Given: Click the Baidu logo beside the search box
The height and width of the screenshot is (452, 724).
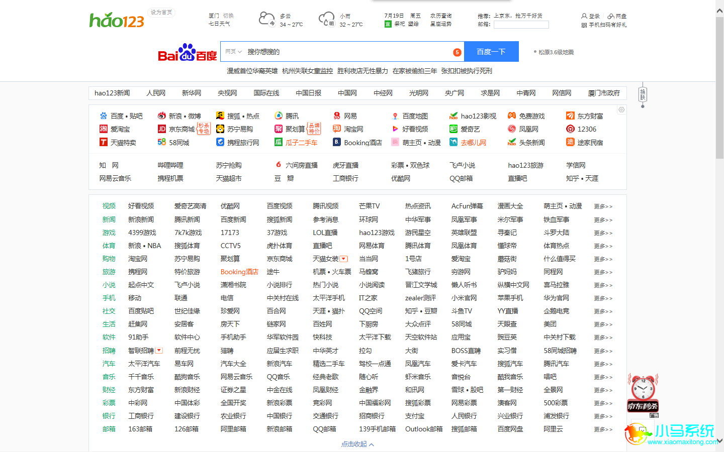Looking at the screenshot, I should (187, 52).
